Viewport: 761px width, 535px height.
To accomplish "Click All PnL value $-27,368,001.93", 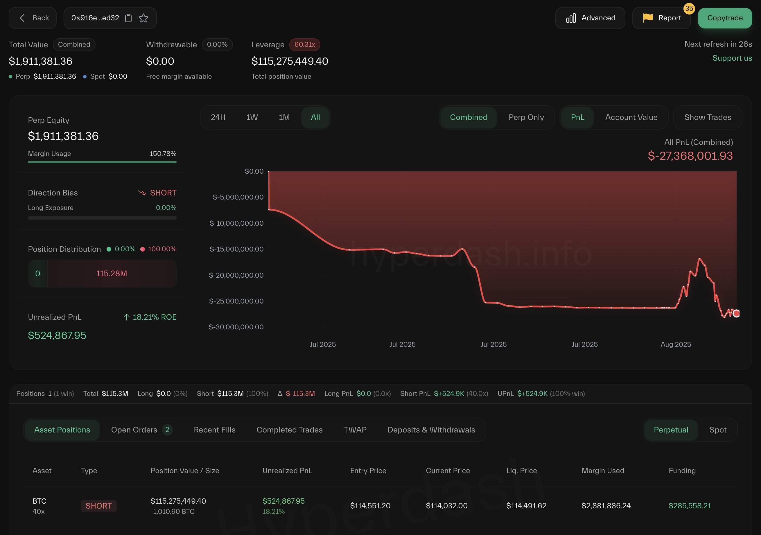I will (690, 156).
